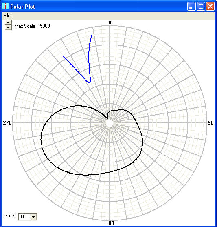Click the Elev. value field showing 0.0

(x=24, y=217)
